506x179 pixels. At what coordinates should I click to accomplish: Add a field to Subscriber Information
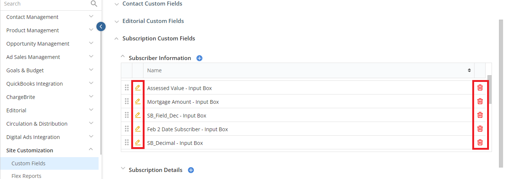click(x=199, y=58)
